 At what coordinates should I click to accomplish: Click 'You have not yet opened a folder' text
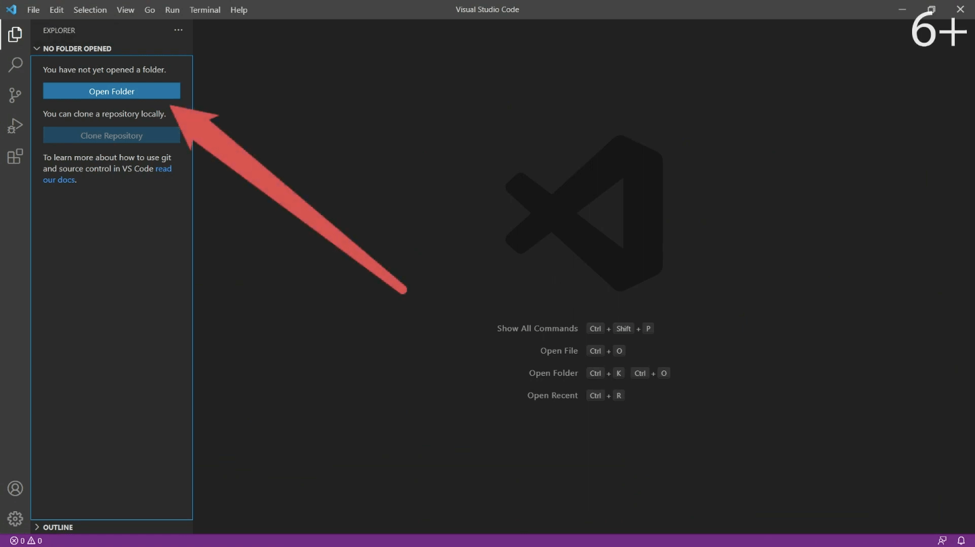[x=104, y=70]
